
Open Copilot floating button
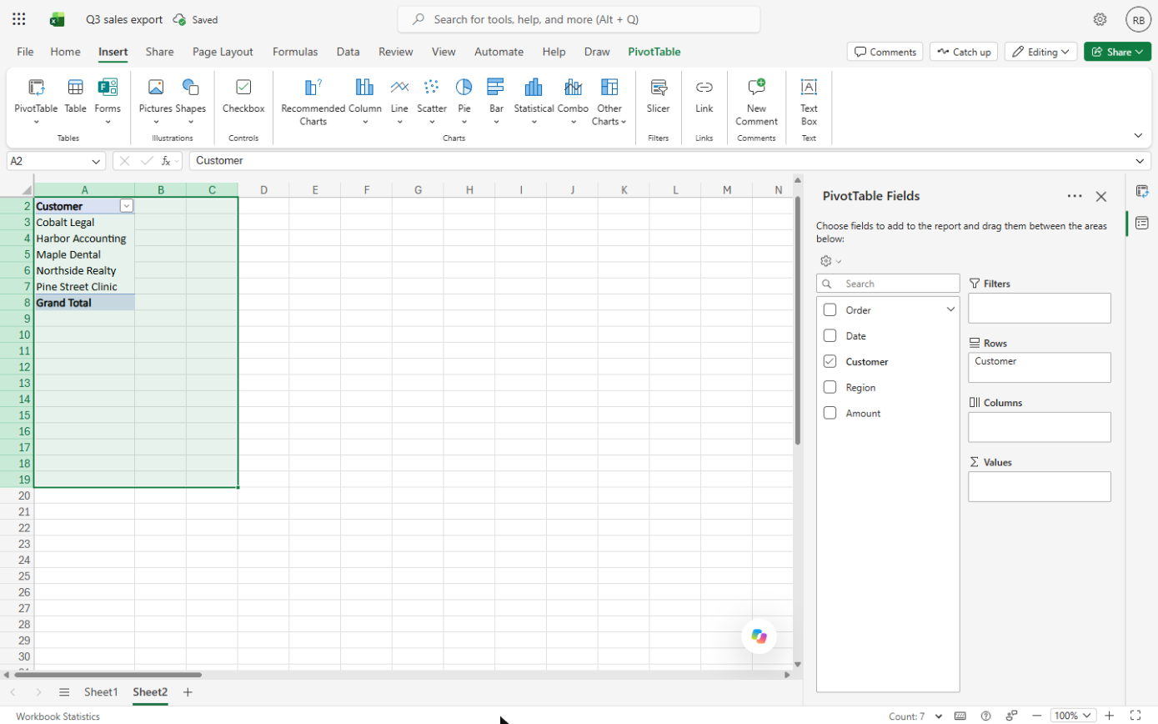(759, 636)
